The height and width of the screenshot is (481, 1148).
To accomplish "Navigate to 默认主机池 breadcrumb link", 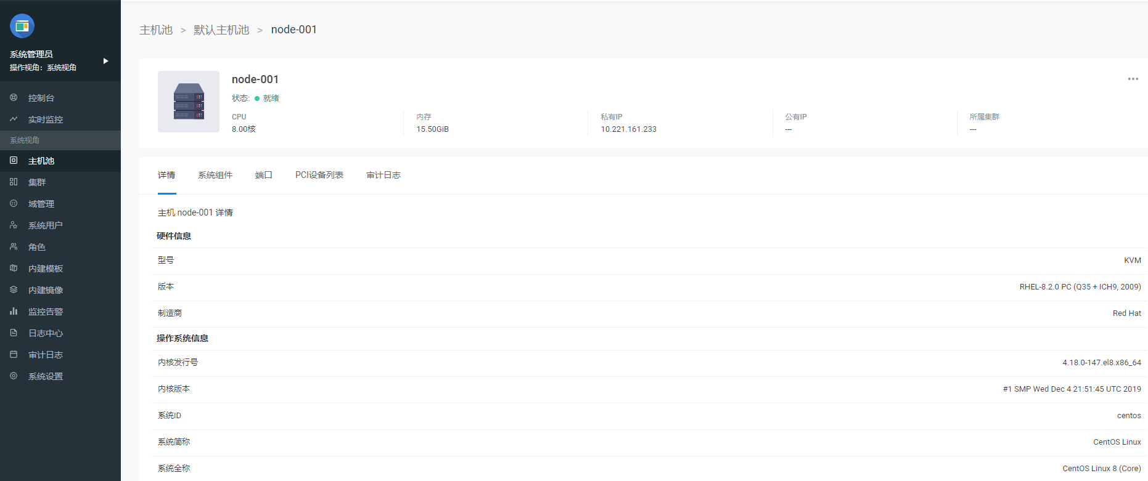I will tap(221, 30).
